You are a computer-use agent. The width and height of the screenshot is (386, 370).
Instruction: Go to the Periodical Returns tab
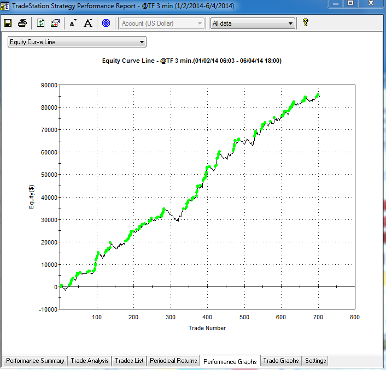(x=173, y=361)
